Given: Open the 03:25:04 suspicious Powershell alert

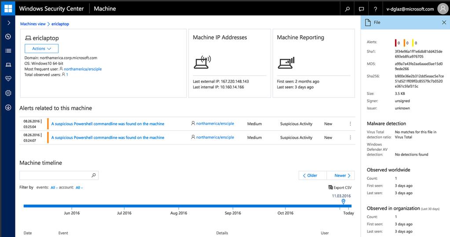Looking at the screenshot, I should (x=108, y=124).
